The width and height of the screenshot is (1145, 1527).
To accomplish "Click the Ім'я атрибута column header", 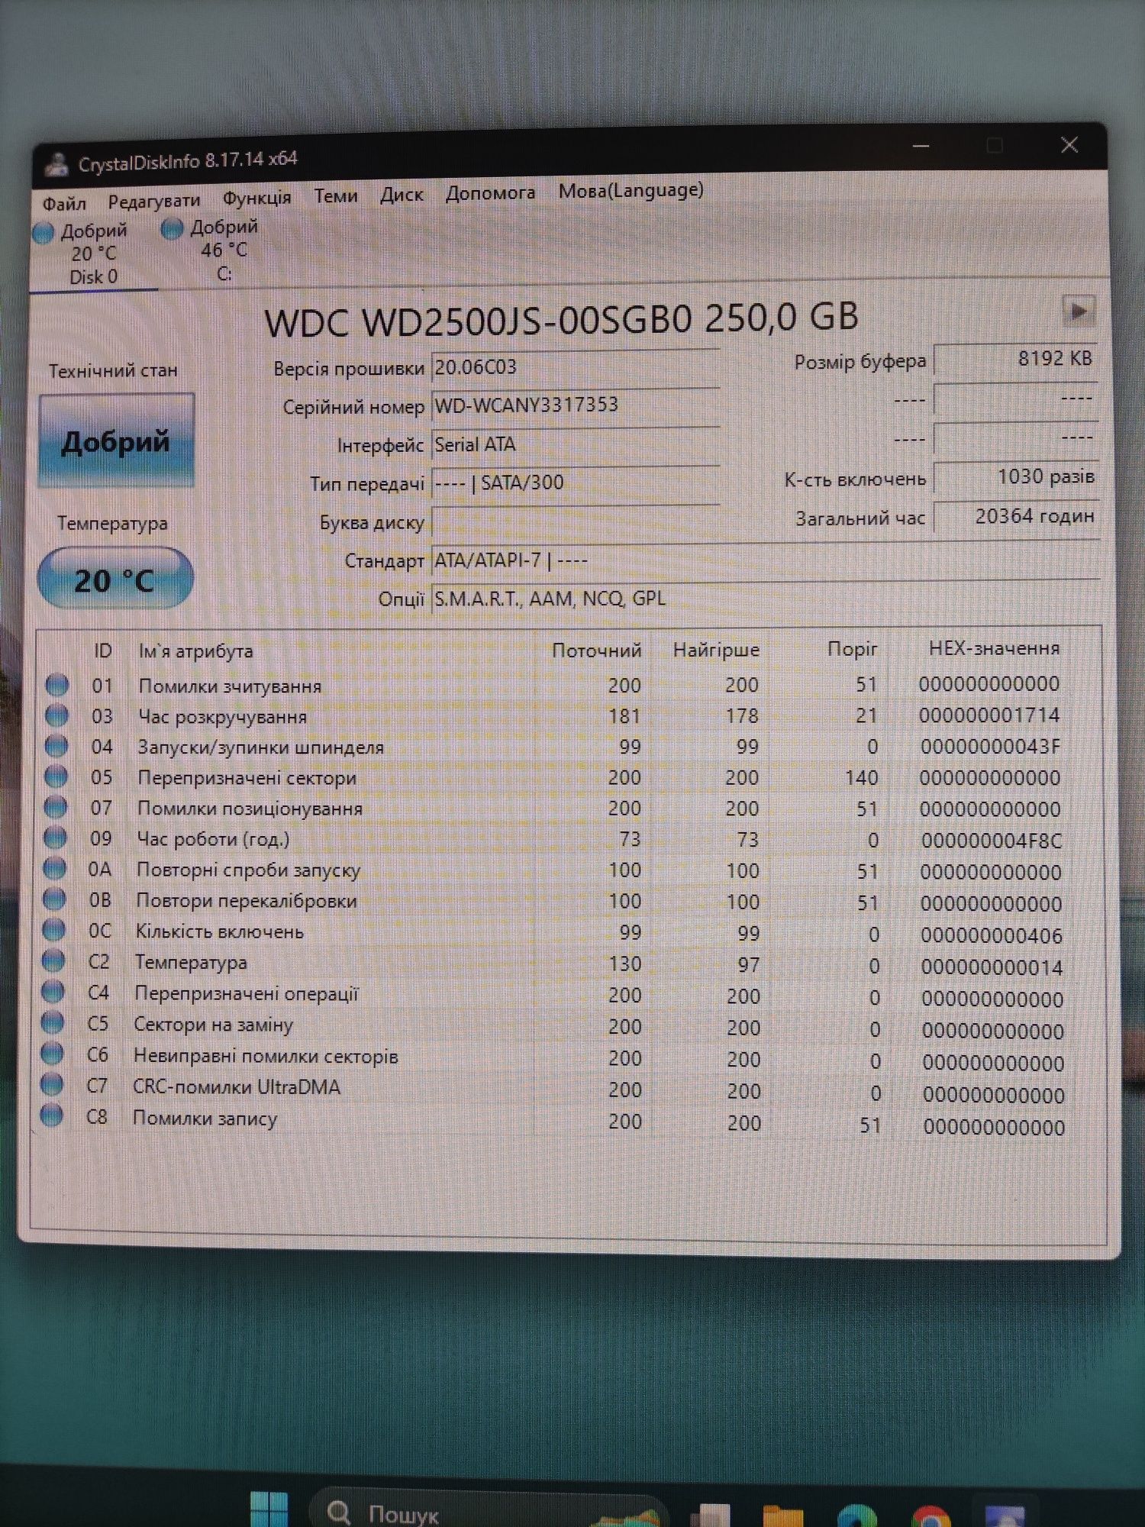I will pos(195,651).
